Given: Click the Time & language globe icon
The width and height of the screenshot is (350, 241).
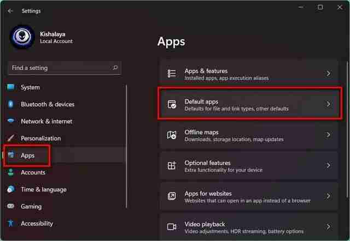Looking at the screenshot, I should (10, 189).
